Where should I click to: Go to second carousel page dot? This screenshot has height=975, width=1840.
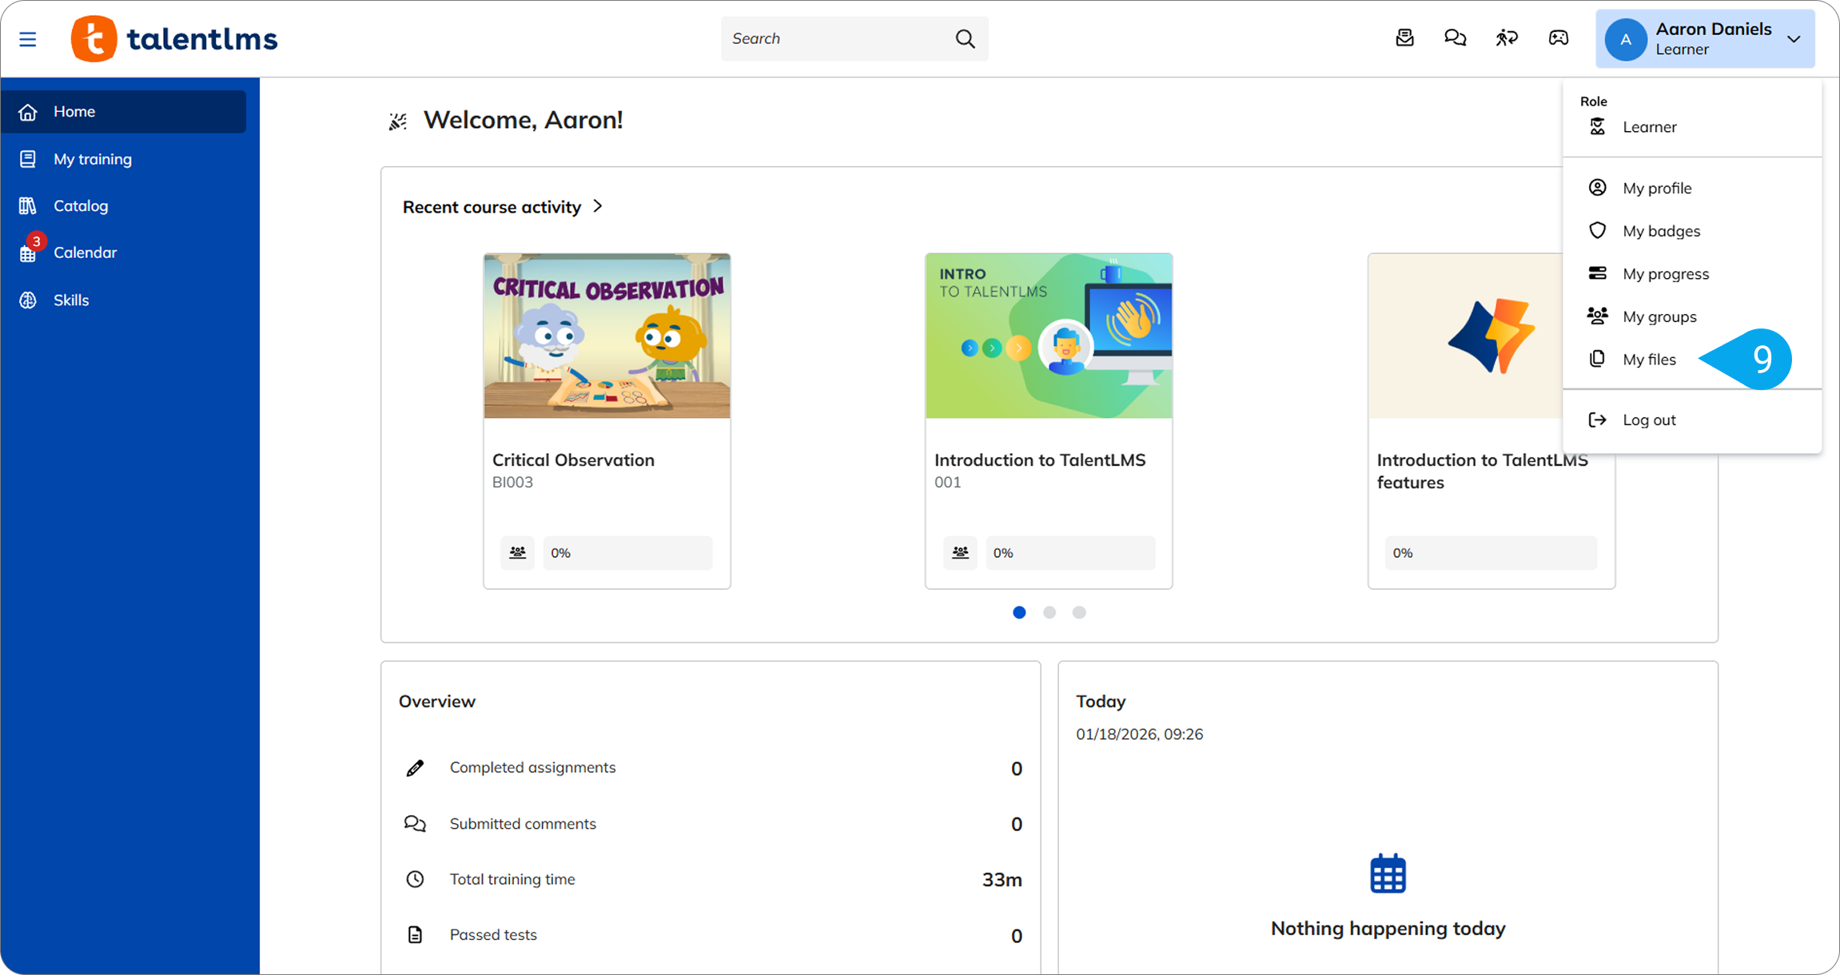click(x=1049, y=612)
